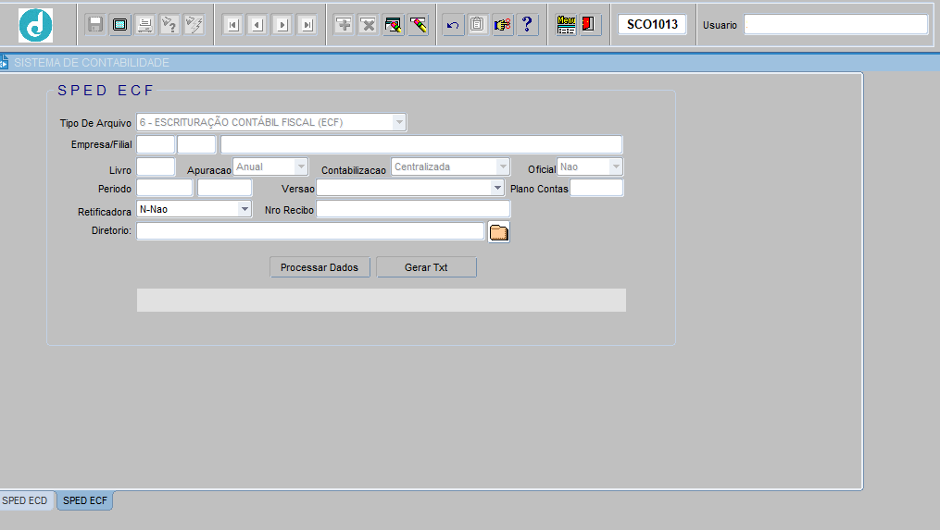The height and width of the screenshot is (530, 940).
Task: Click the delete record X icon
Action: coord(368,25)
